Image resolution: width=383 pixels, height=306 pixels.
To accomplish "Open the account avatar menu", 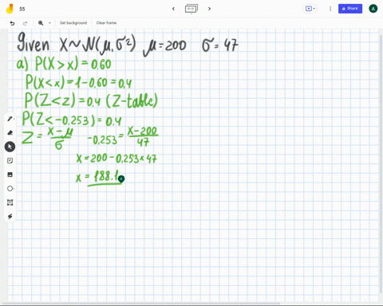I will coord(373,9).
